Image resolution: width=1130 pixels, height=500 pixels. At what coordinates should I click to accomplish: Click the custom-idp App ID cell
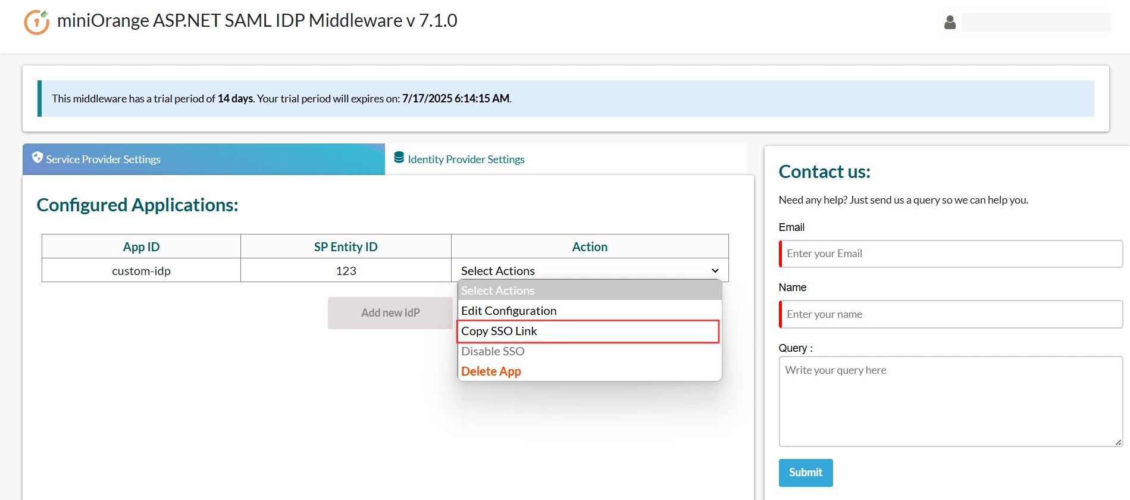coord(141,271)
